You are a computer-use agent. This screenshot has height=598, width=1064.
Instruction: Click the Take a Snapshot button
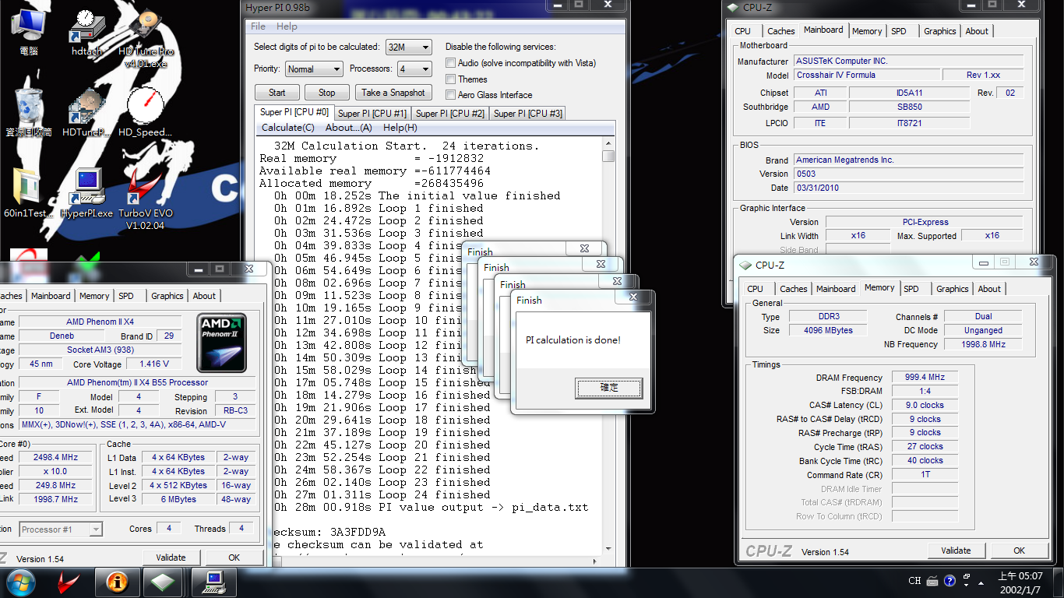tap(393, 92)
